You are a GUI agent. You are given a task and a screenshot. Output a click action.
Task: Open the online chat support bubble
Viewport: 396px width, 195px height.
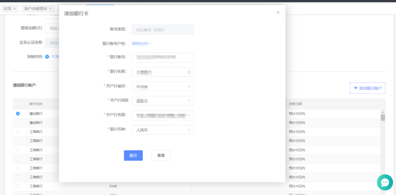pos(385,182)
